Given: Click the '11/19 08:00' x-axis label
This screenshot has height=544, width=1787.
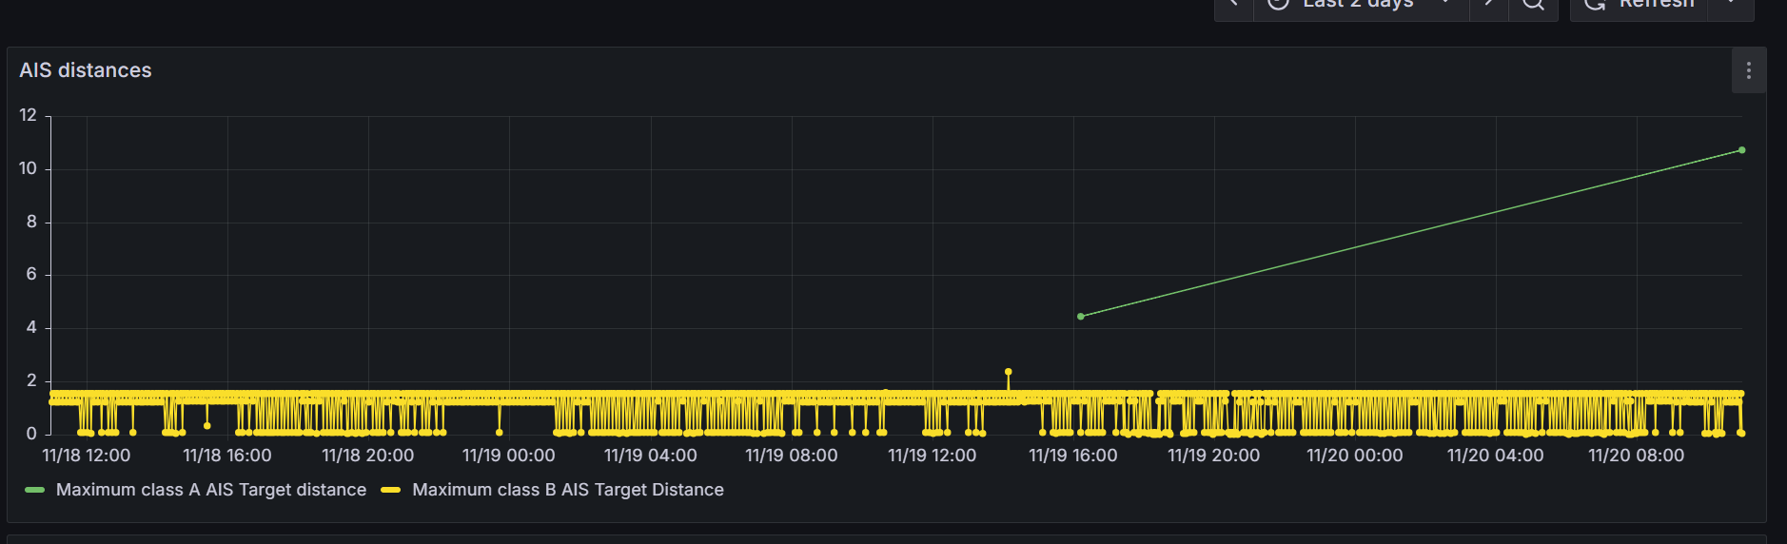Looking at the screenshot, I should pos(792,456).
